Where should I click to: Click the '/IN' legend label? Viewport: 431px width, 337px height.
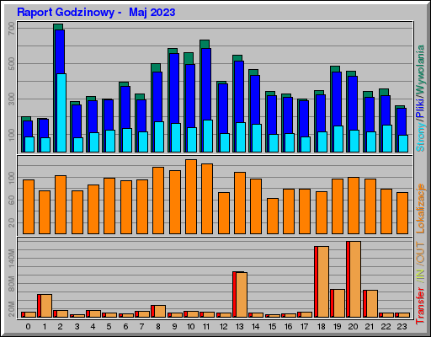[420, 275]
